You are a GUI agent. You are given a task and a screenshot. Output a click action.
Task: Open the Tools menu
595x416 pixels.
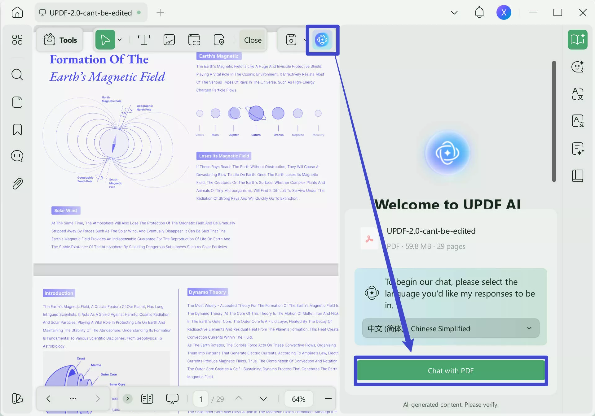pos(60,40)
